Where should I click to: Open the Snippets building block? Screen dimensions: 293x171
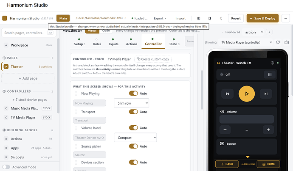[28, 157]
